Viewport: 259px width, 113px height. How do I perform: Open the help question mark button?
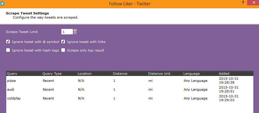[x=243, y=3]
